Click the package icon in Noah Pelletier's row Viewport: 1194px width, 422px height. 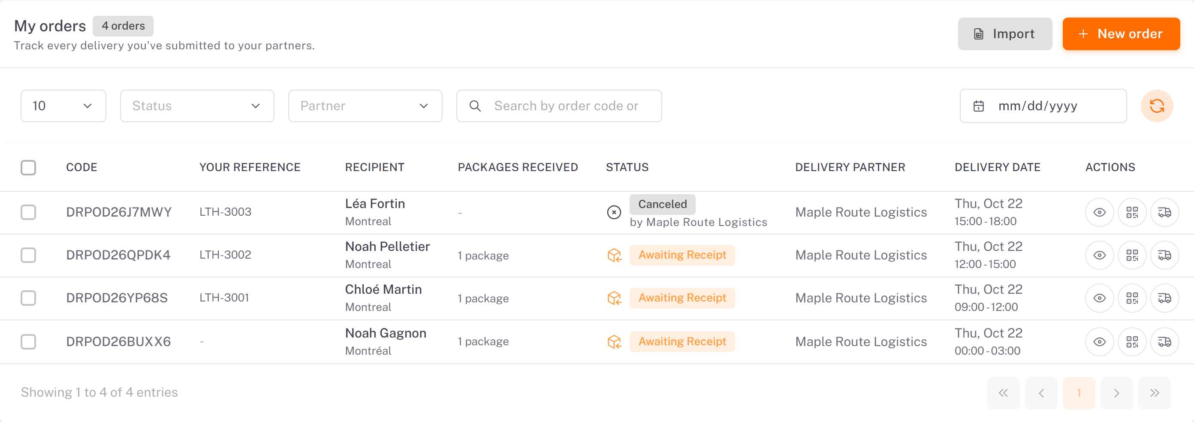point(614,255)
